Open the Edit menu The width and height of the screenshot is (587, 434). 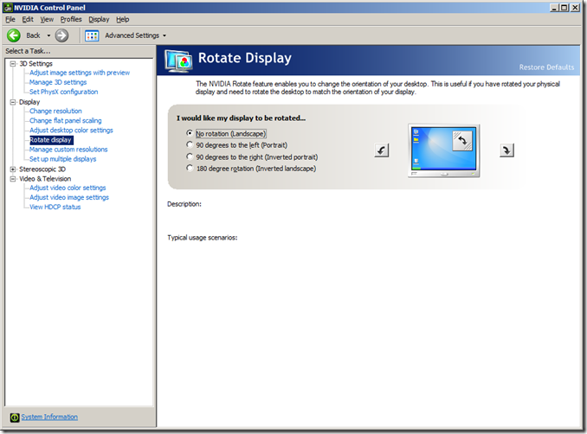pyautogui.click(x=28, y=19)
